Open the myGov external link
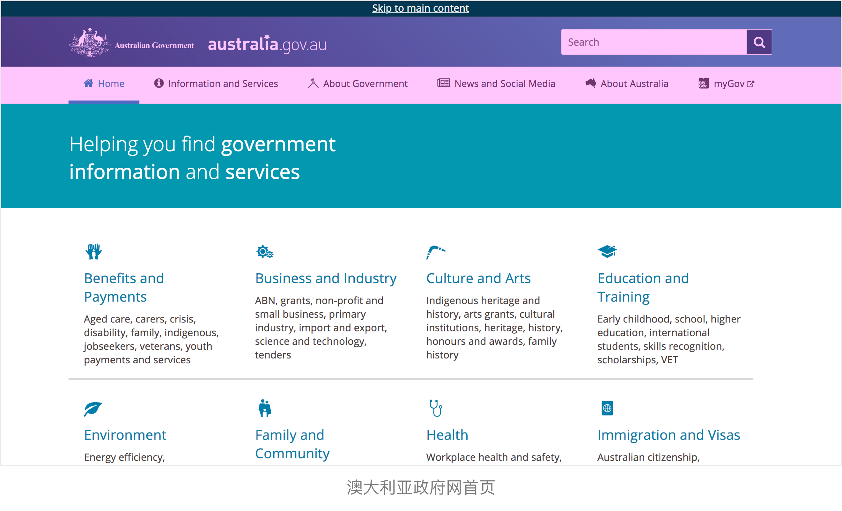The image size is (842, 511). 726,84
